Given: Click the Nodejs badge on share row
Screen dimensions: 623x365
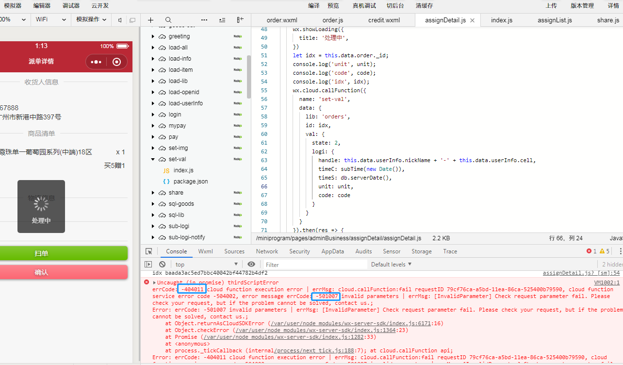Looking at the screenshot, I should [238, 193].
